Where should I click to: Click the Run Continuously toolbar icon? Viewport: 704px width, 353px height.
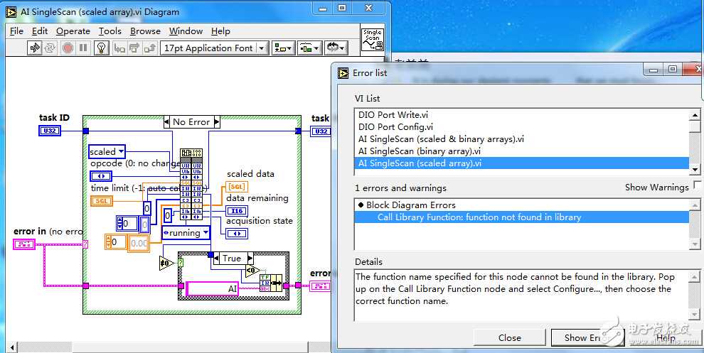click(50, 48)
